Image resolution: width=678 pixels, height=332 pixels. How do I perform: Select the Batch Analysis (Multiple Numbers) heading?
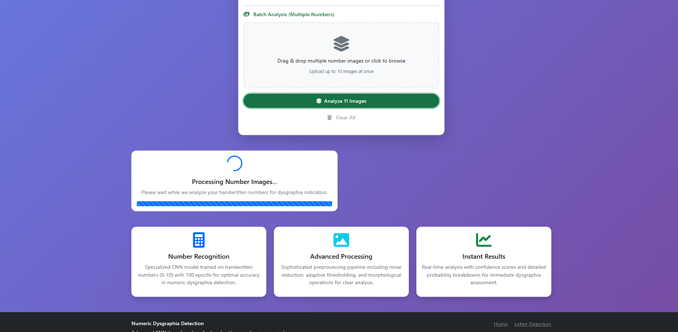pyautogui.click(x=294, y=14)
